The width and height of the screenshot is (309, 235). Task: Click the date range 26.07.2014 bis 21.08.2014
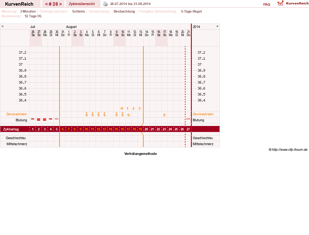pyautogui.click(x=130, y=4)
